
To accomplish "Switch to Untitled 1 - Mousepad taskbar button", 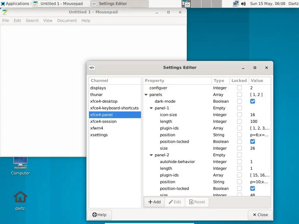I will (61, 3).
